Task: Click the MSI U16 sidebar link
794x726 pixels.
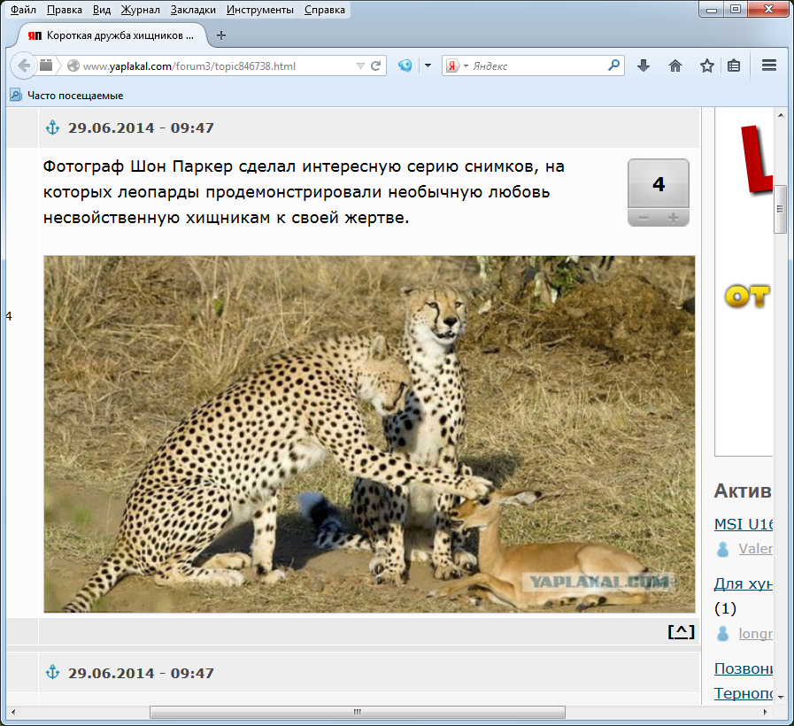Action: 744,524
